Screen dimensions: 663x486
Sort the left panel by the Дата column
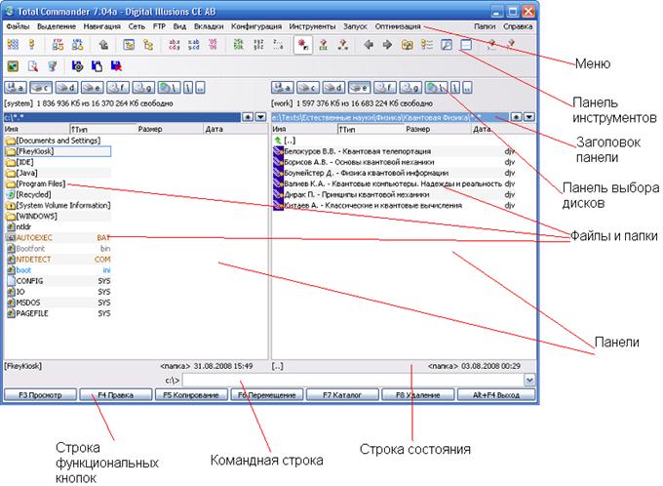(x=236, y=129)
